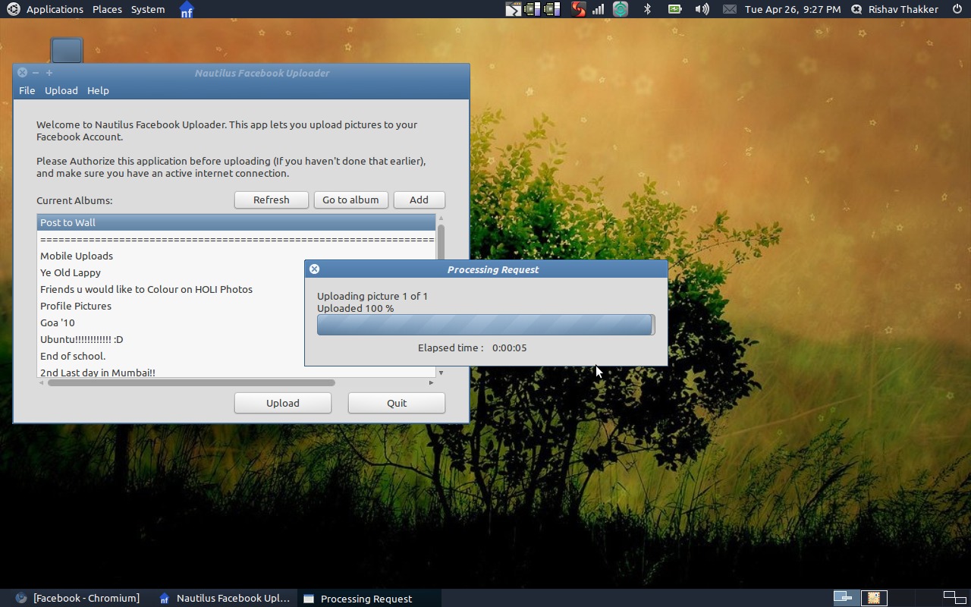The width and height of the screenshot is (971, 607).
Task: Open the Rishav Thakker user menu
Action: 903,9
